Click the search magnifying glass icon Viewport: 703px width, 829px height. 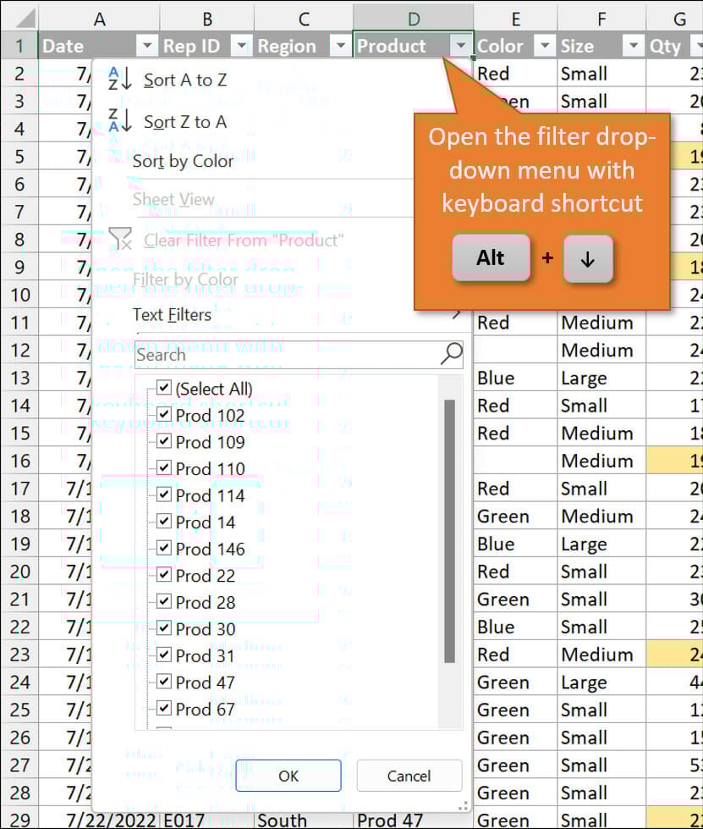tap(453, 354)
